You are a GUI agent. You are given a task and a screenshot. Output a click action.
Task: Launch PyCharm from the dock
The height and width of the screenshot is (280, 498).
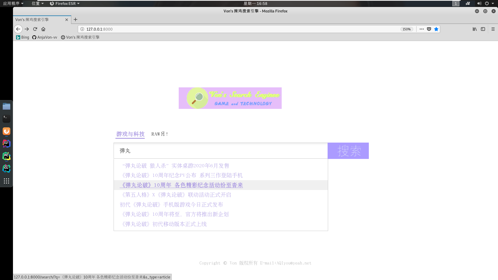coord(6,156)
